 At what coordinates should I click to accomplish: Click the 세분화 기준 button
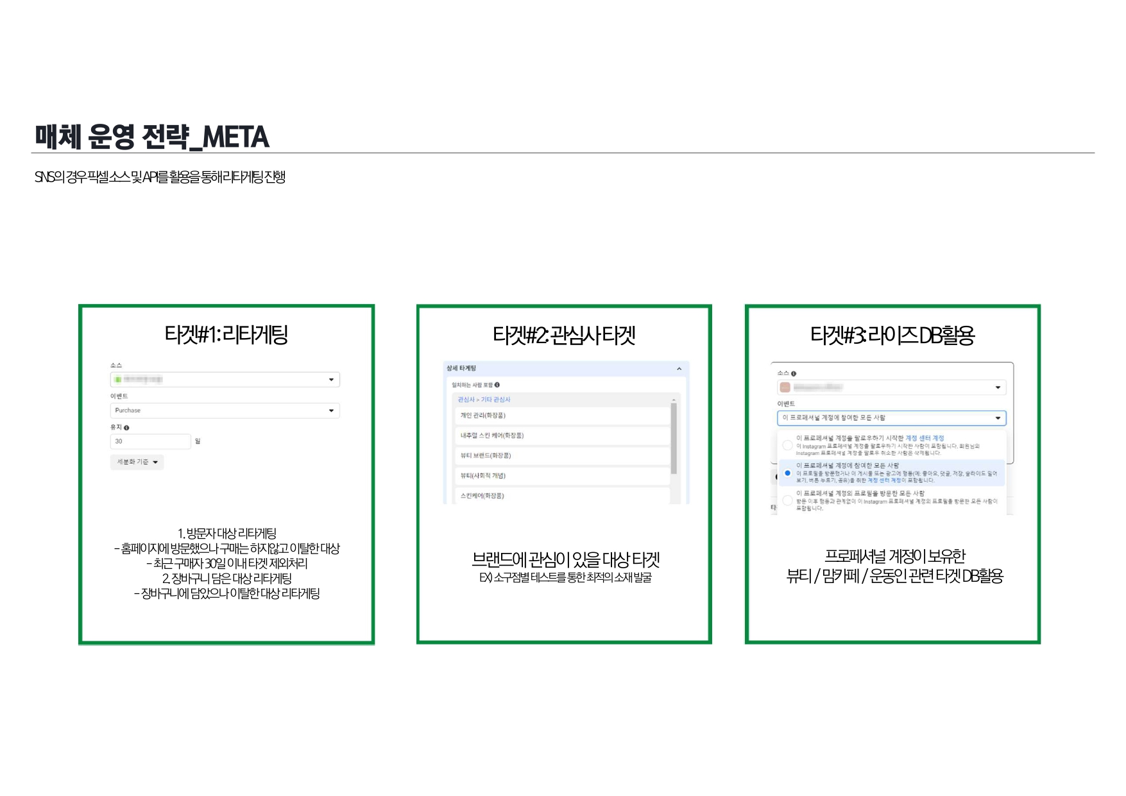click(137, 462)
